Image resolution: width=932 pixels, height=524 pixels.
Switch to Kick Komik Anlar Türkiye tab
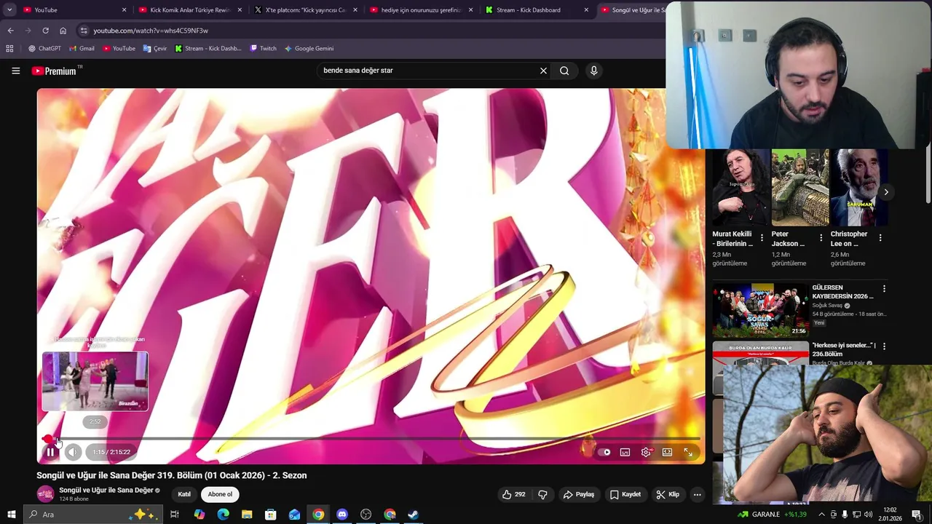click(189, 9)
